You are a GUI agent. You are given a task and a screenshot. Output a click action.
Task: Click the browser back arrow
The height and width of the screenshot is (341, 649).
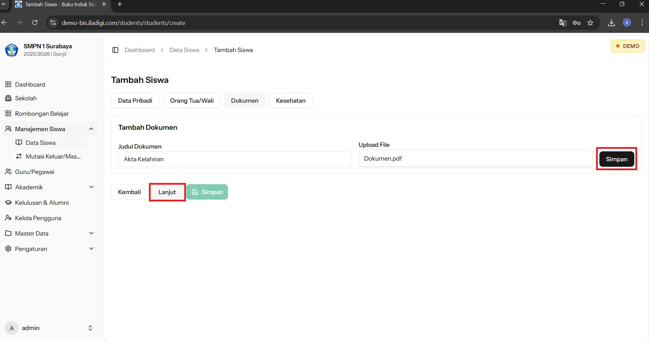coord(4,23)
